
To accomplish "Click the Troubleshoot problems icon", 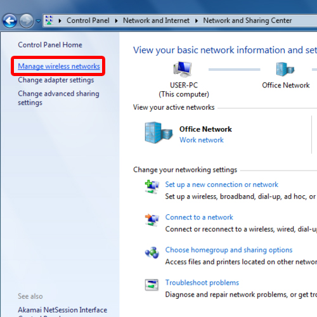I will tap(152, 285).
